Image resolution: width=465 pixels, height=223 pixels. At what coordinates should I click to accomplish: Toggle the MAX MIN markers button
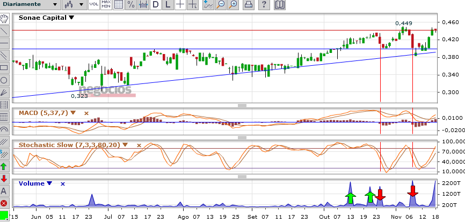(x=106, y=4)
